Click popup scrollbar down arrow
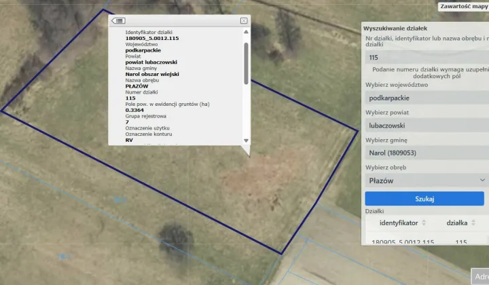 [246, 140]
